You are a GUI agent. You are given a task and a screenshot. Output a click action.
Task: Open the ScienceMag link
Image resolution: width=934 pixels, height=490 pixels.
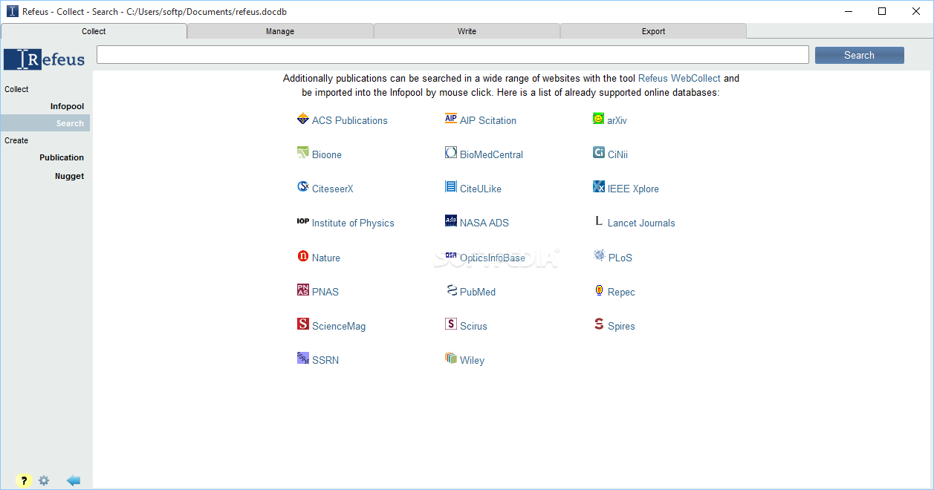(x=339, y=326)
